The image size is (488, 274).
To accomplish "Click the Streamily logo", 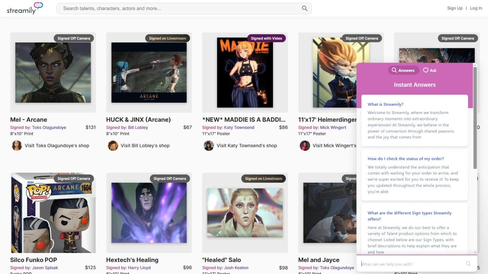I will click(25, 8).
